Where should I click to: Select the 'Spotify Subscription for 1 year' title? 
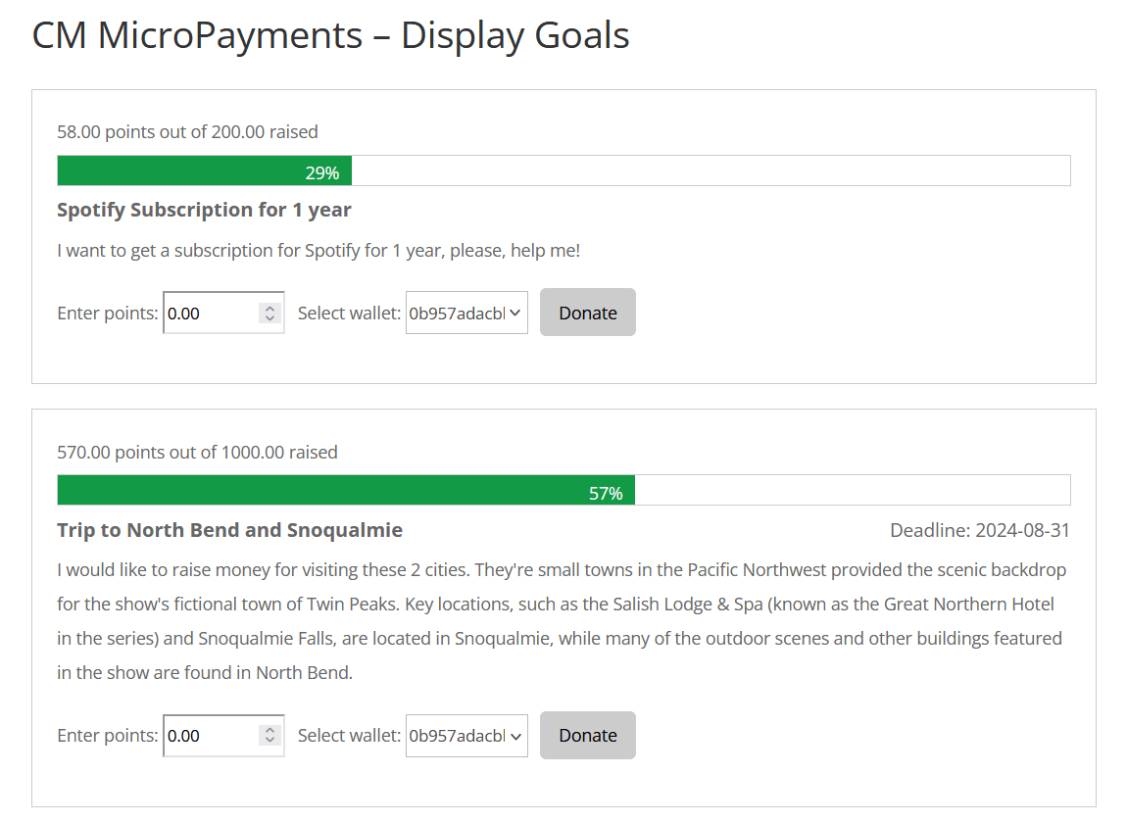204,210
